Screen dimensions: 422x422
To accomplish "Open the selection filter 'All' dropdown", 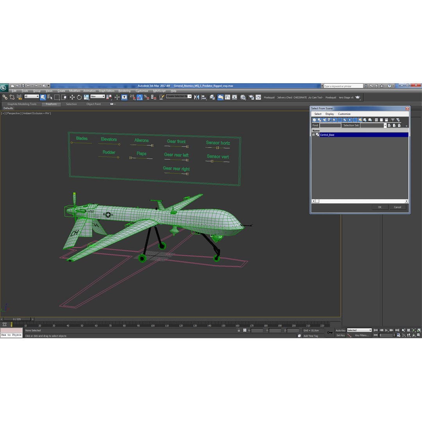I will (32, 97).
